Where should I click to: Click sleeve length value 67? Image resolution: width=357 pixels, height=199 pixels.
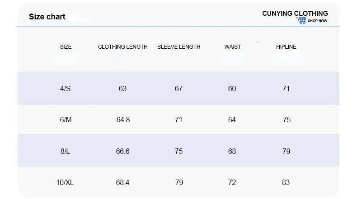click(179, 88)
